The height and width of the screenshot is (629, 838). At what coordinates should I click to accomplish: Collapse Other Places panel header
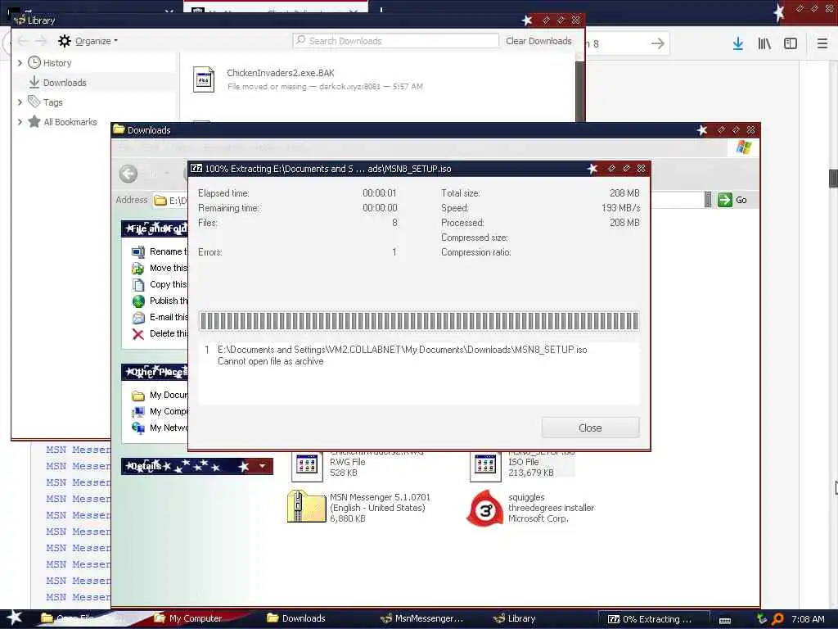point(155,372)
